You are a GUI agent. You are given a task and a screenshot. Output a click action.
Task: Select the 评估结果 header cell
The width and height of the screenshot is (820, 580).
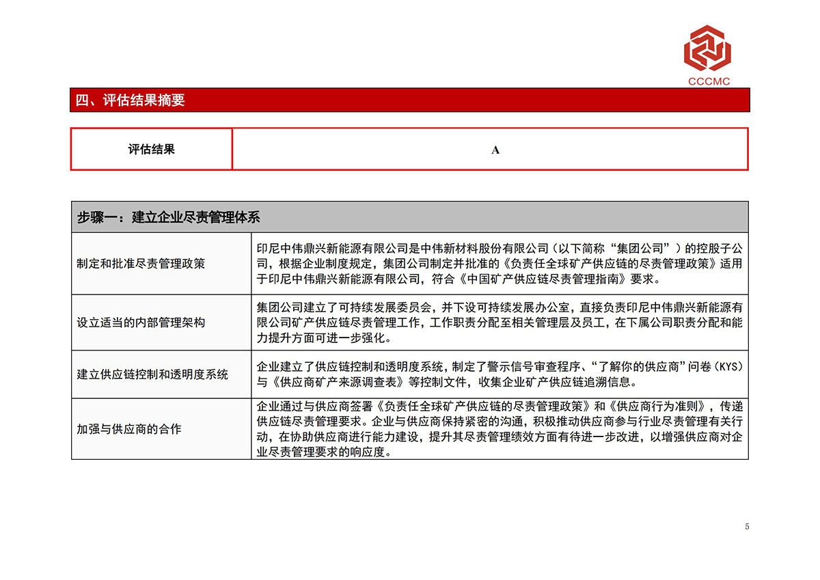[150, 149]
